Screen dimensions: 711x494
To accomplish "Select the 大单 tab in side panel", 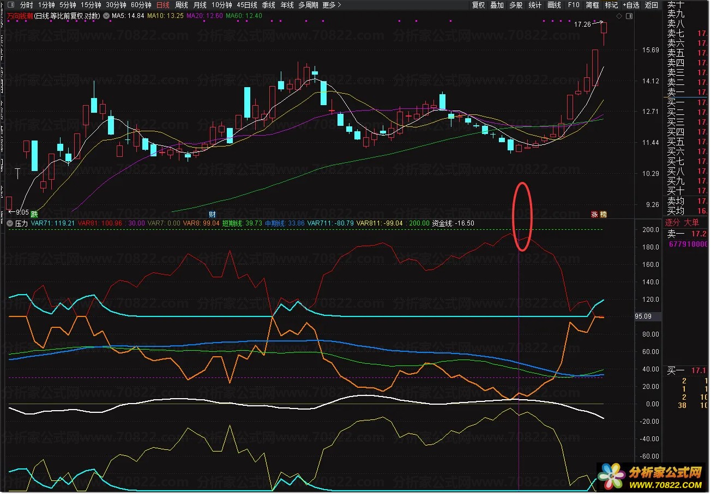I will pos(692,223).
